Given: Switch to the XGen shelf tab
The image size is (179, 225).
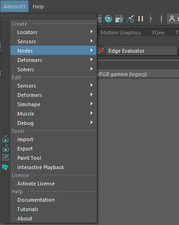Looking at the screenshot, I should [x=158, y=33].
